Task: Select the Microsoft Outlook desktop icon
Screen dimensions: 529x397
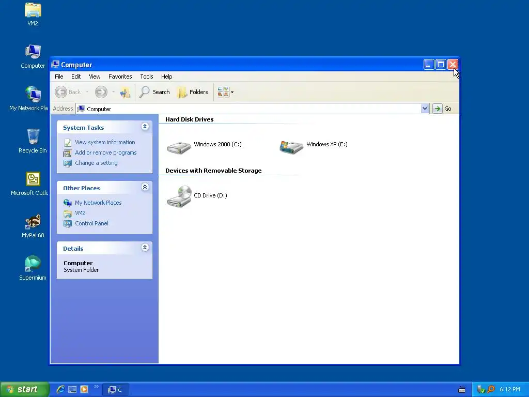Action: [x=33, y=179]
